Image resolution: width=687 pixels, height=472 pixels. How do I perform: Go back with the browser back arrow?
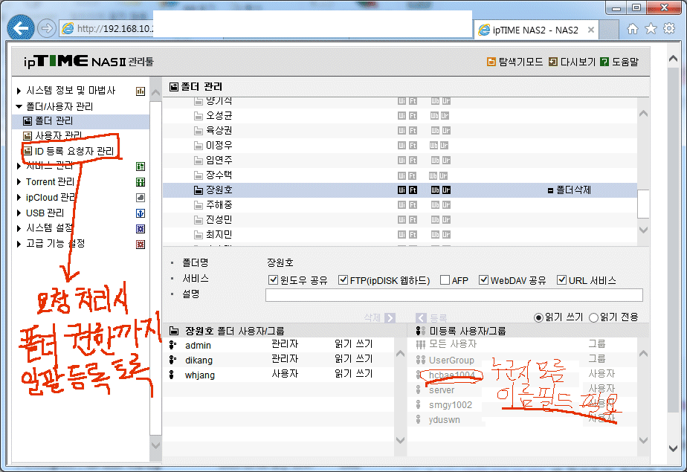point(21,28)
